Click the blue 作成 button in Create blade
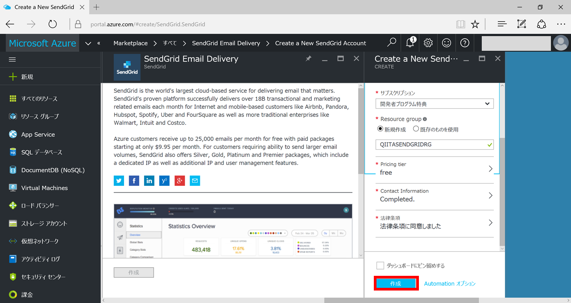Screen dimensions: 571x303 [x=396, y=283]
